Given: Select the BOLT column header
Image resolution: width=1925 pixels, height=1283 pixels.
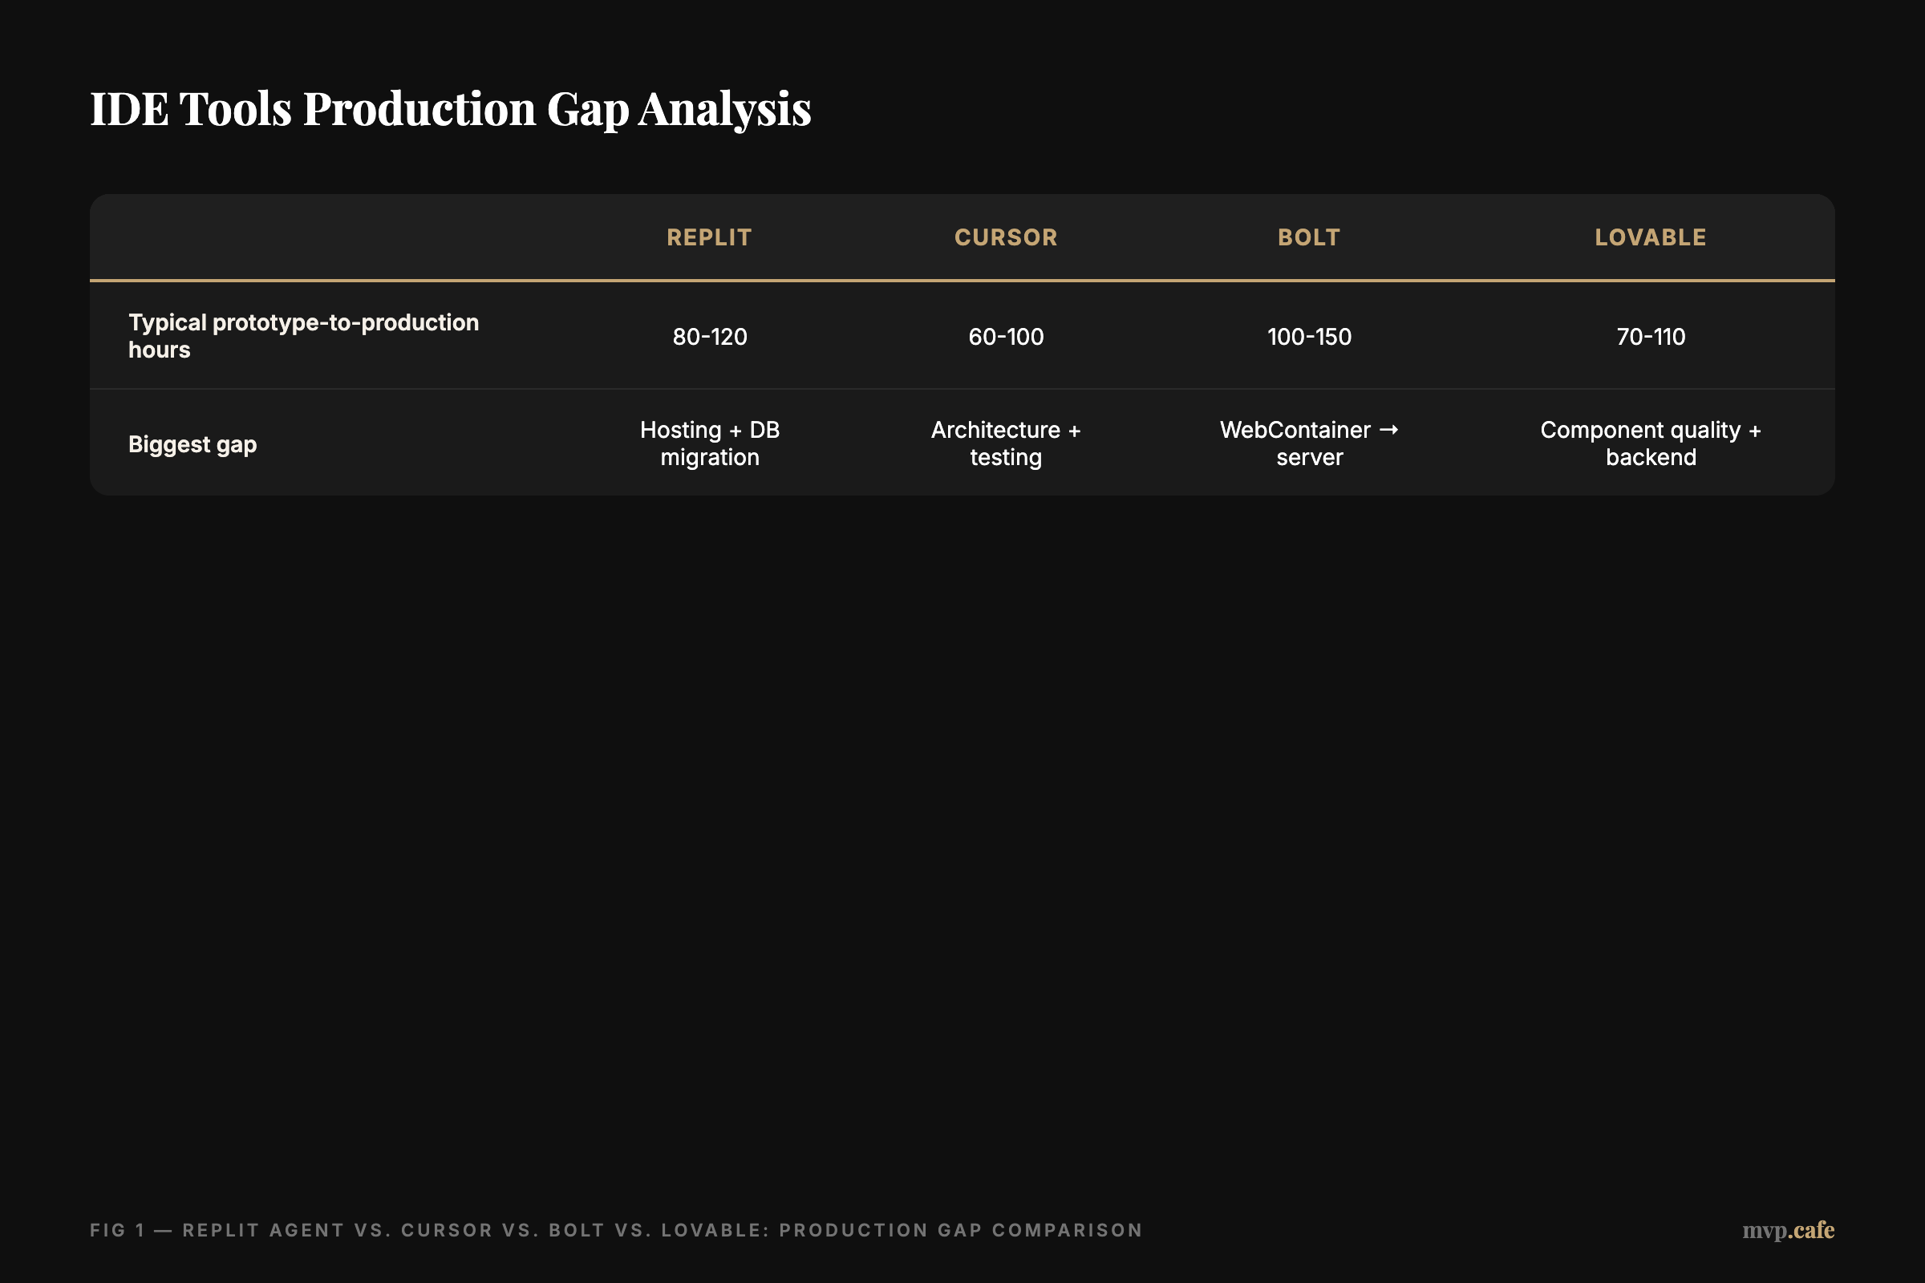Looking at the screenshot, I should [x=1308, y=237].
